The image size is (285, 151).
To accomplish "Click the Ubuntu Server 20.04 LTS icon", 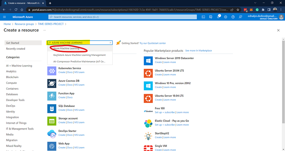I will pos(148,73).
